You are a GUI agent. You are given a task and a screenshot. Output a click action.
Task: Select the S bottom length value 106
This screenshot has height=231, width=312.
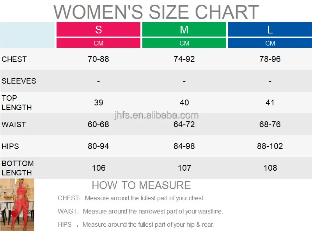(99, 168)
